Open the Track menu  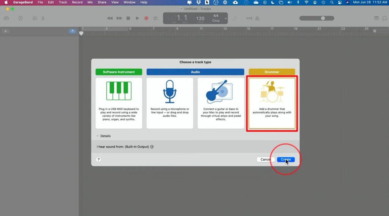click(x=63, y=2)
